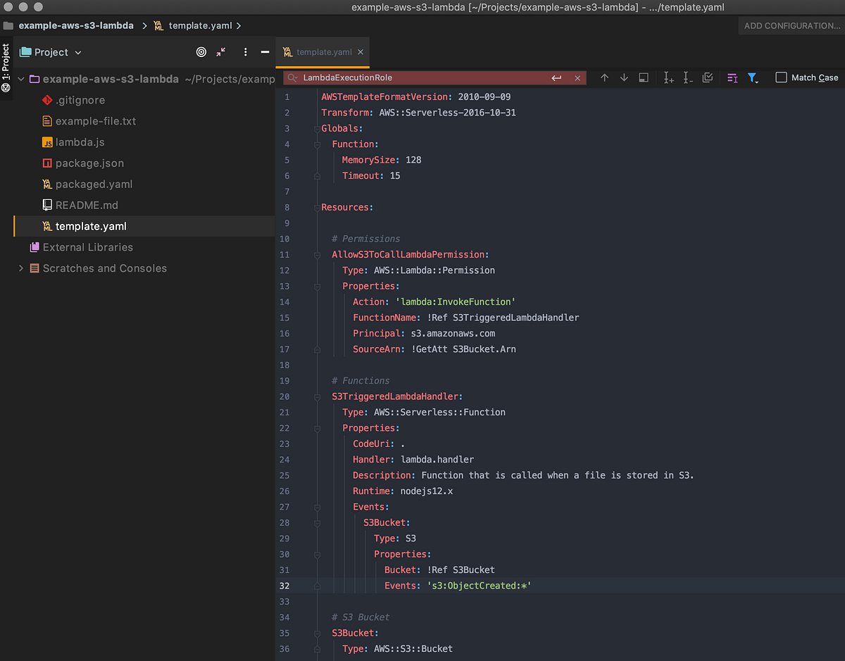Click the git icon beside .gitignore
Screen dimensions: 845x661
[x=47, y=100]
